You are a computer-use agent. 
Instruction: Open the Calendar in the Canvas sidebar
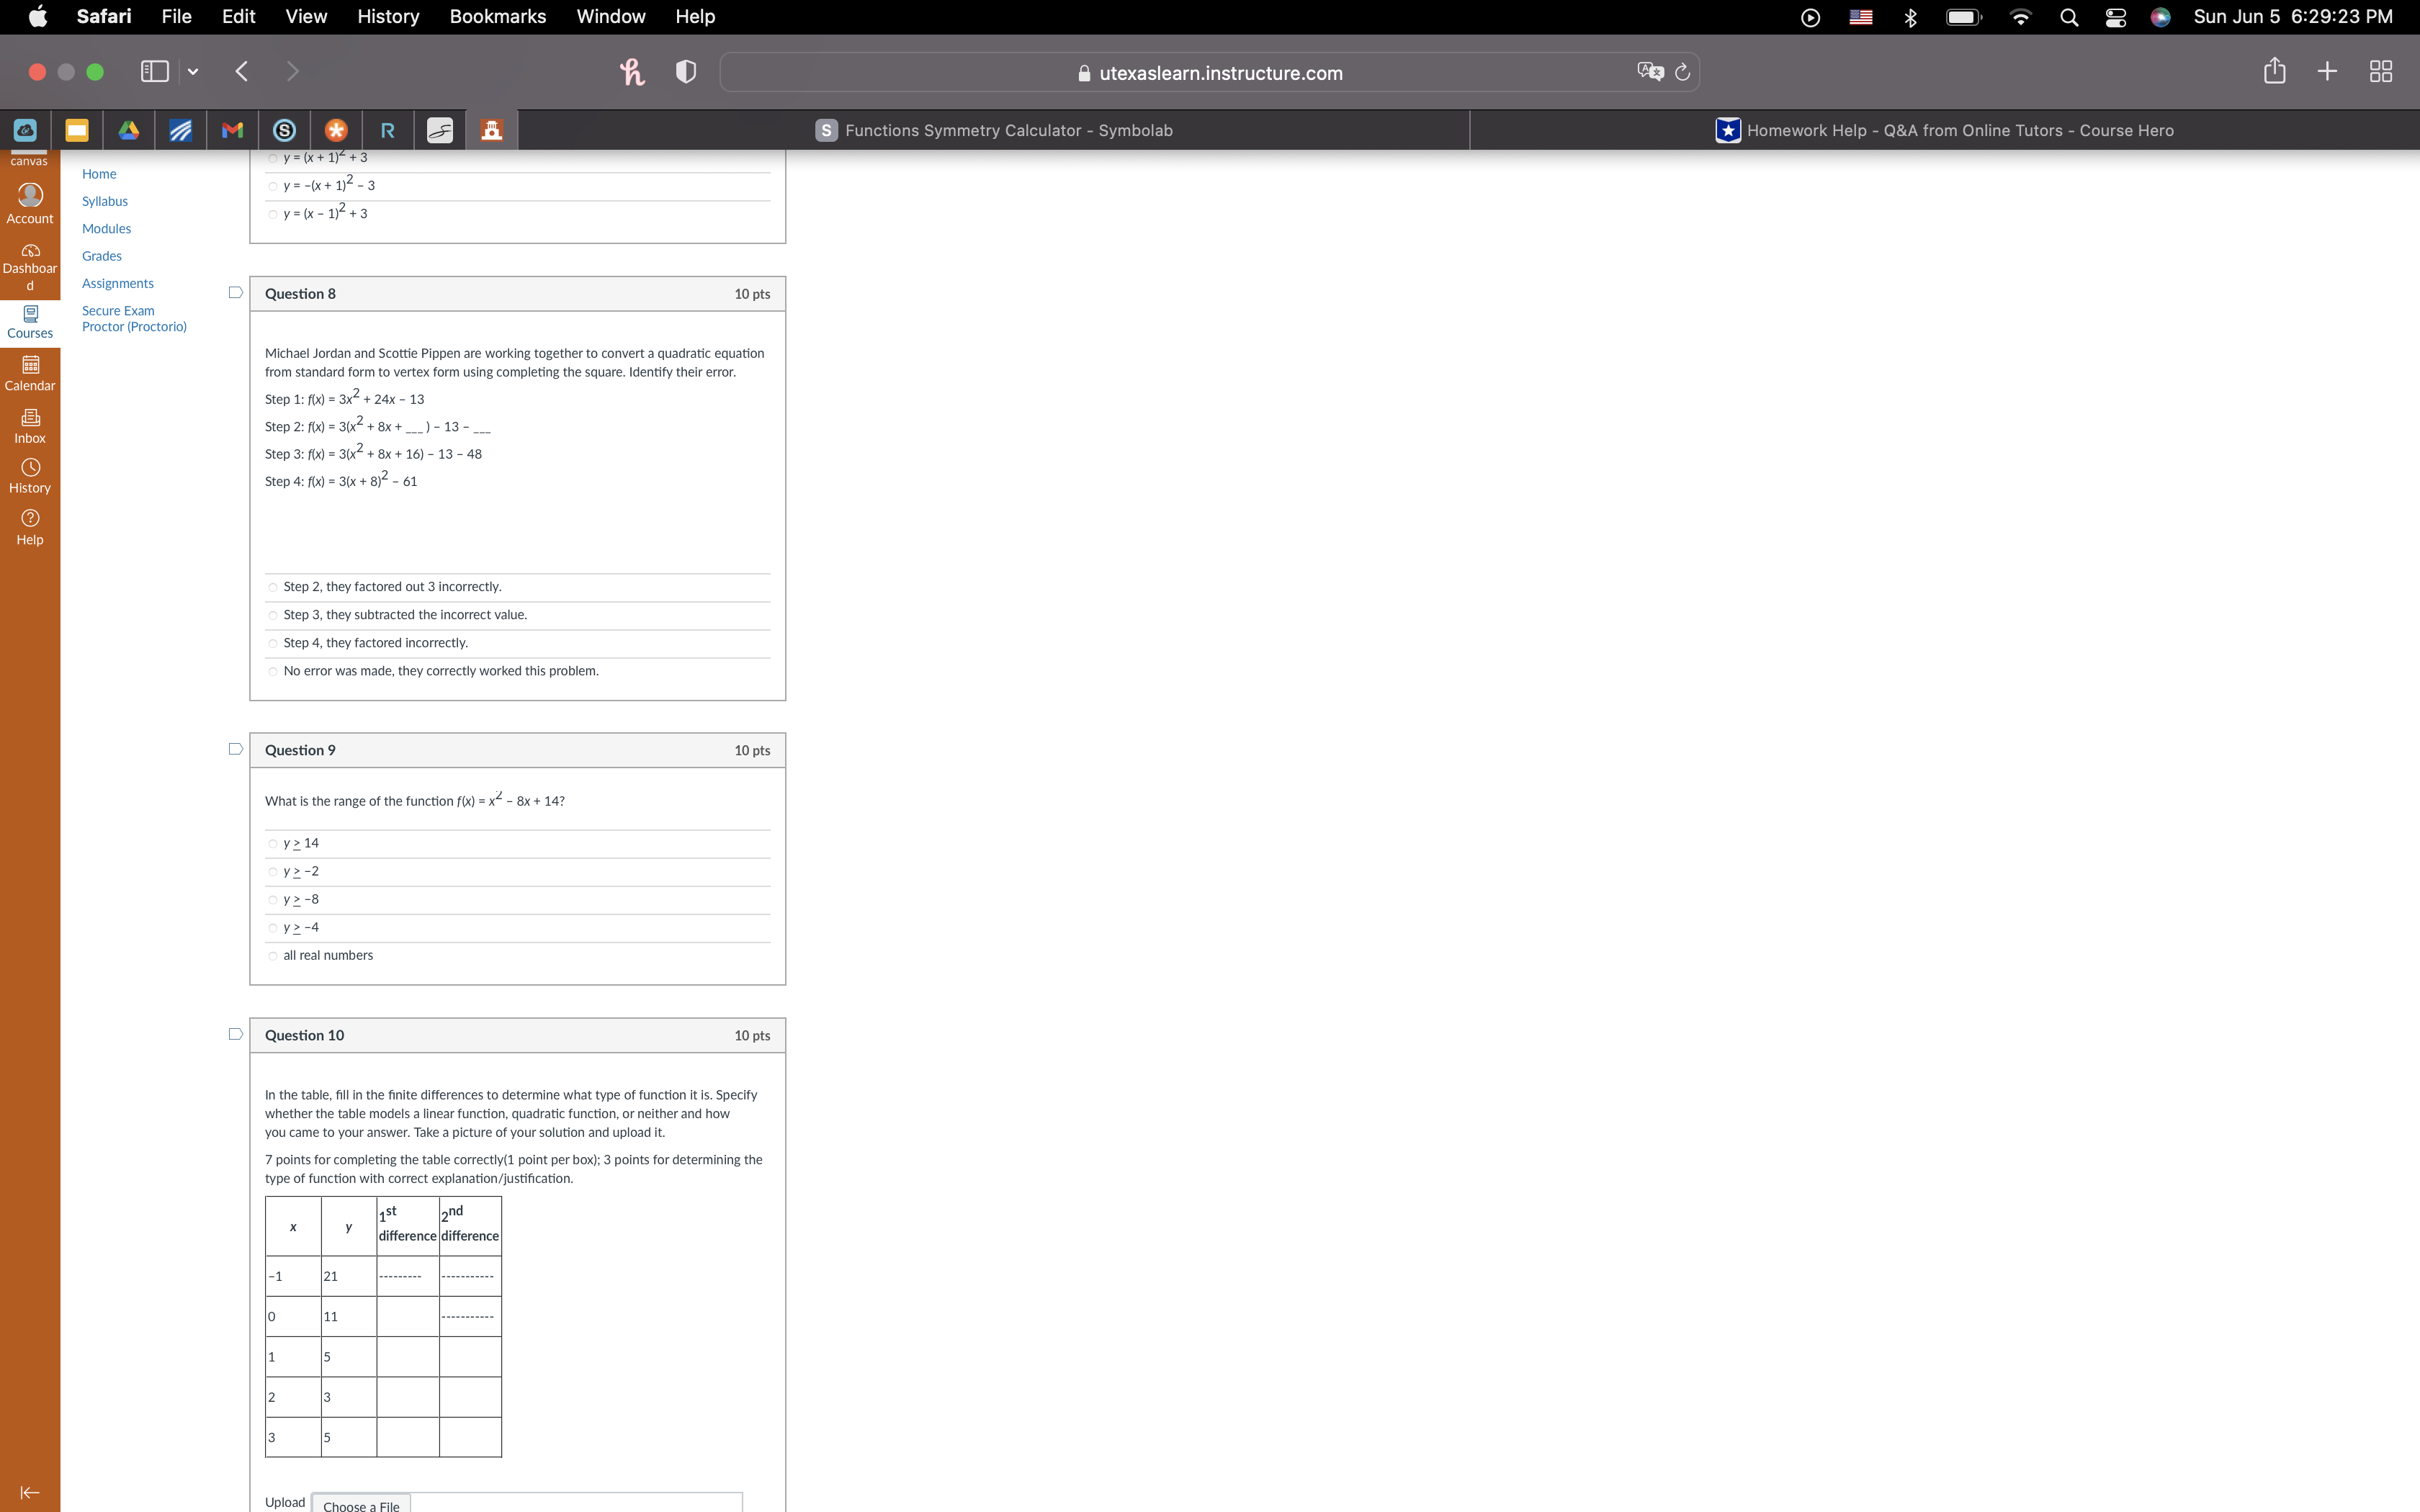click(30, 372)
